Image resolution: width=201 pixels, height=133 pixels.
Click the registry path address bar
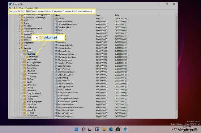coord(52,11)
